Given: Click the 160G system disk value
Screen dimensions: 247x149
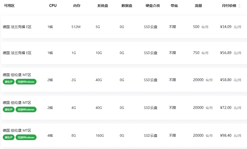Looking at the screenshot, I should [x=100, y=136].
